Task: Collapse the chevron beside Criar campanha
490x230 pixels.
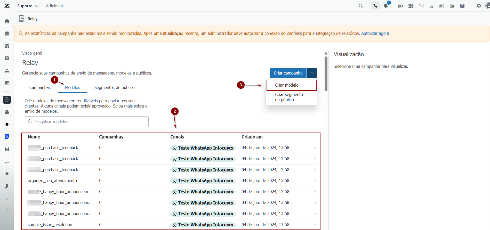Action: tap(312, 73)
